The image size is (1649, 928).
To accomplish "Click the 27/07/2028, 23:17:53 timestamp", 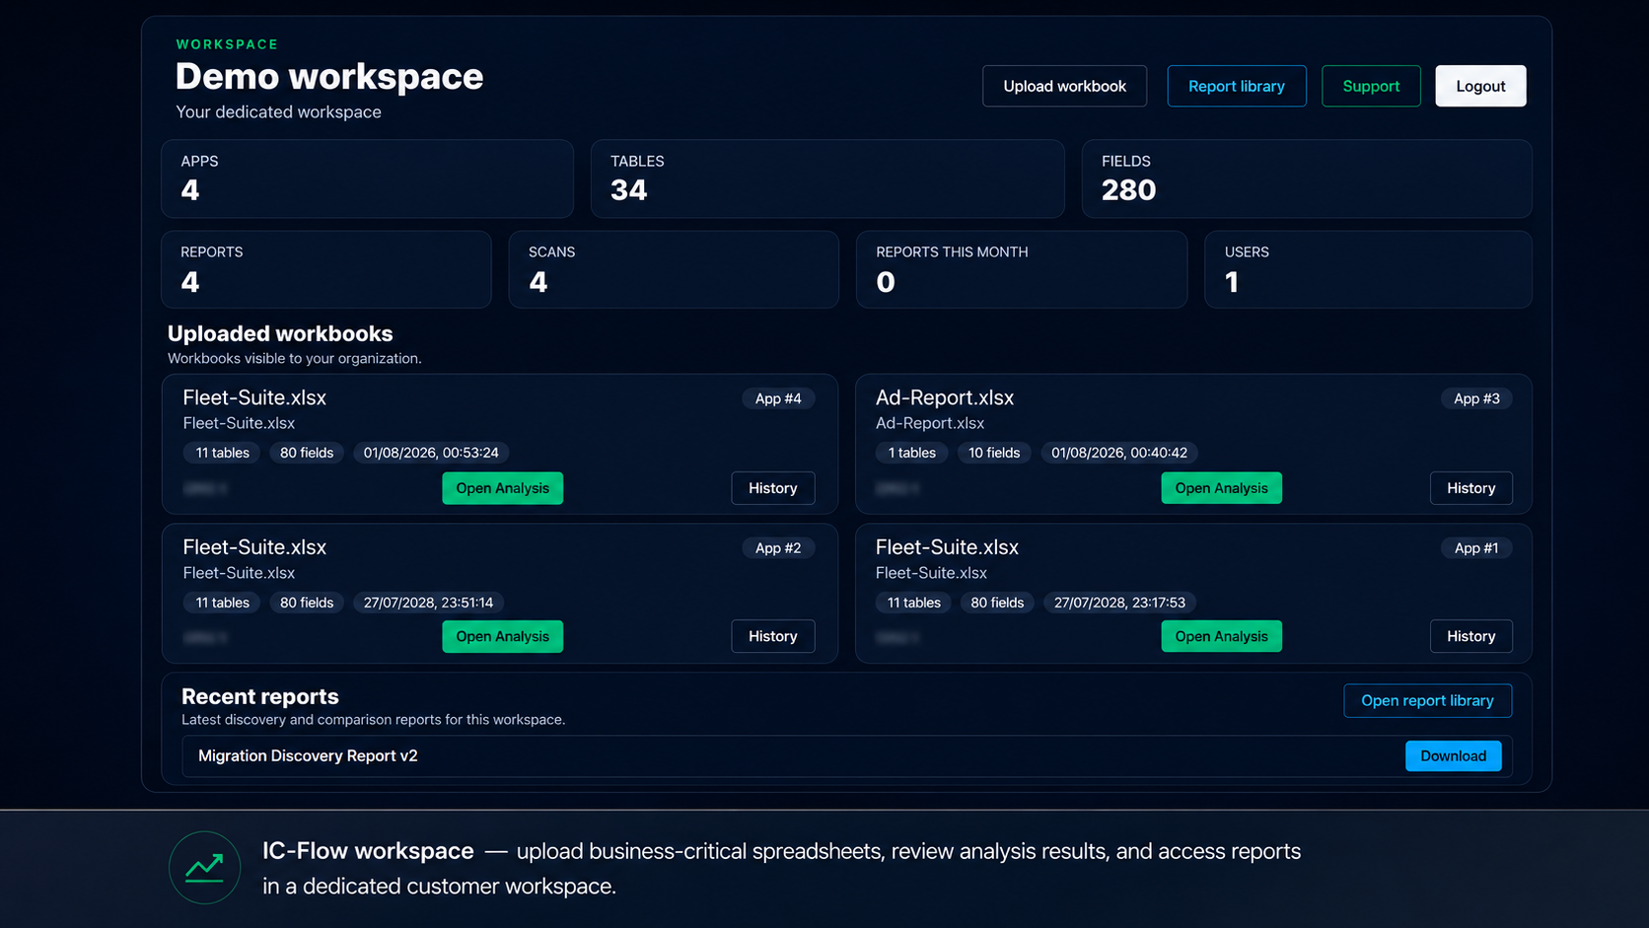I will tap(1119, 603).
